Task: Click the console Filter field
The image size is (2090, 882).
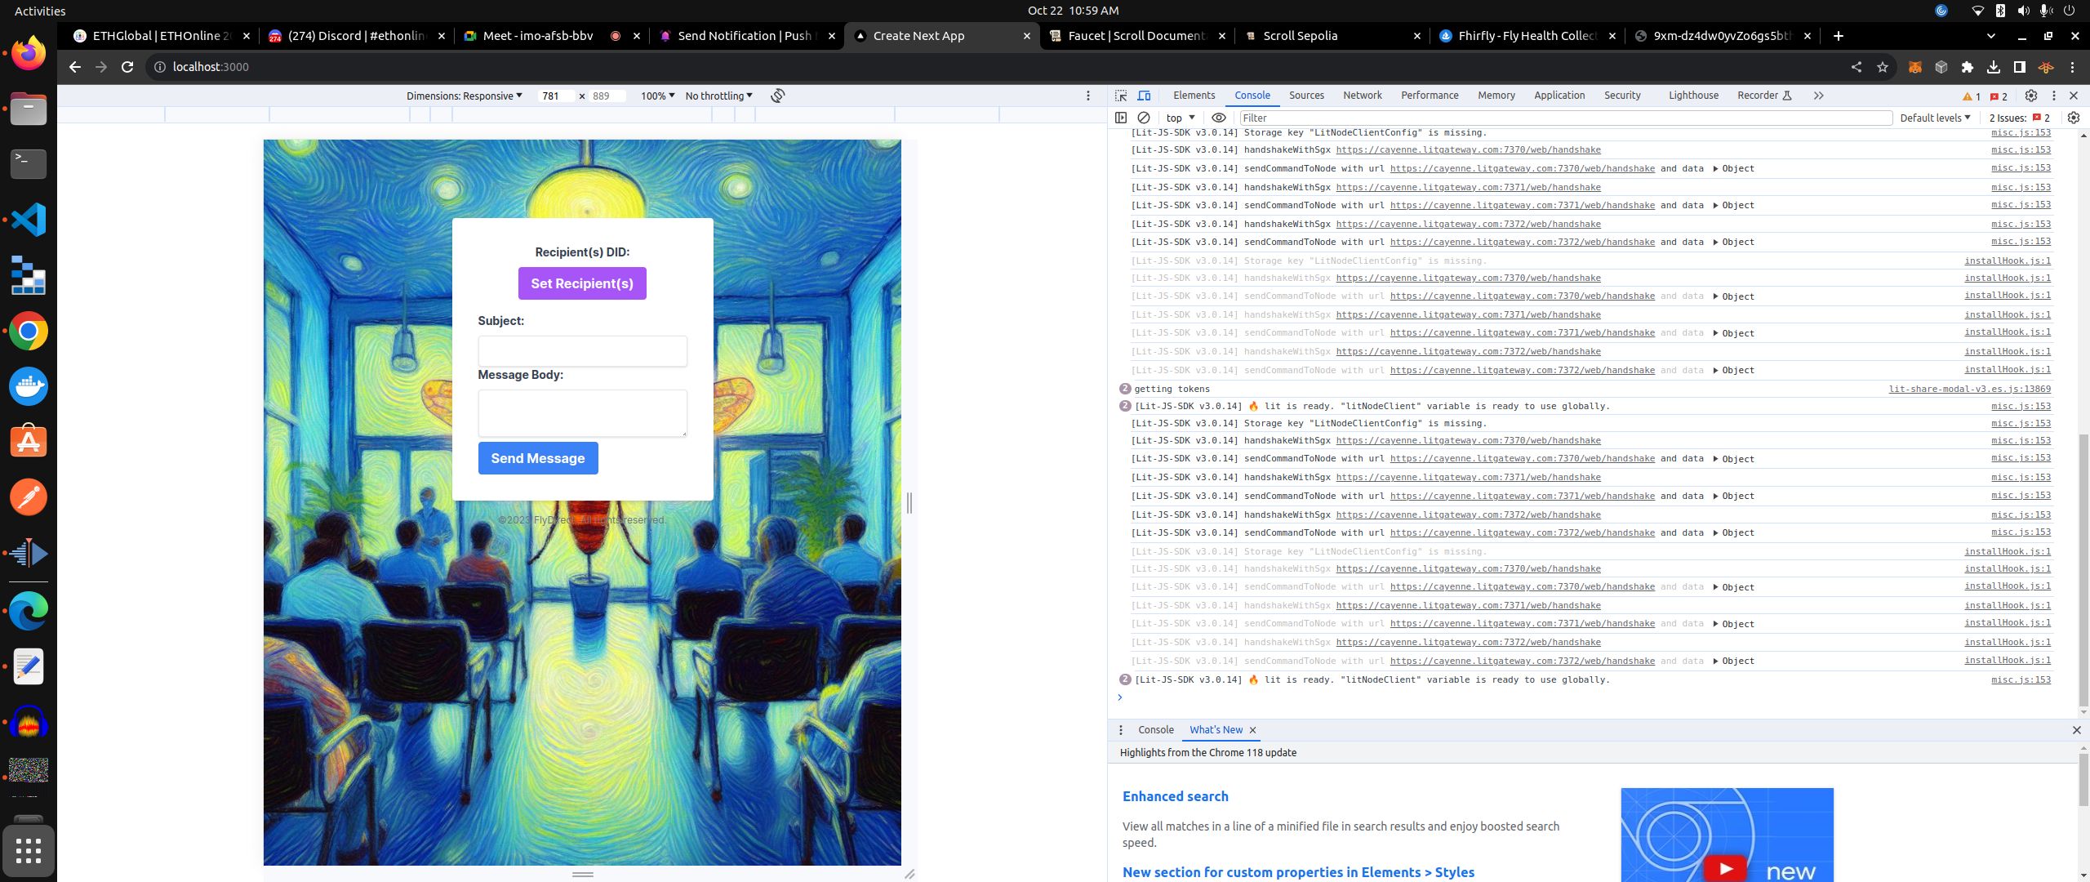Action: pos(1565,118)
